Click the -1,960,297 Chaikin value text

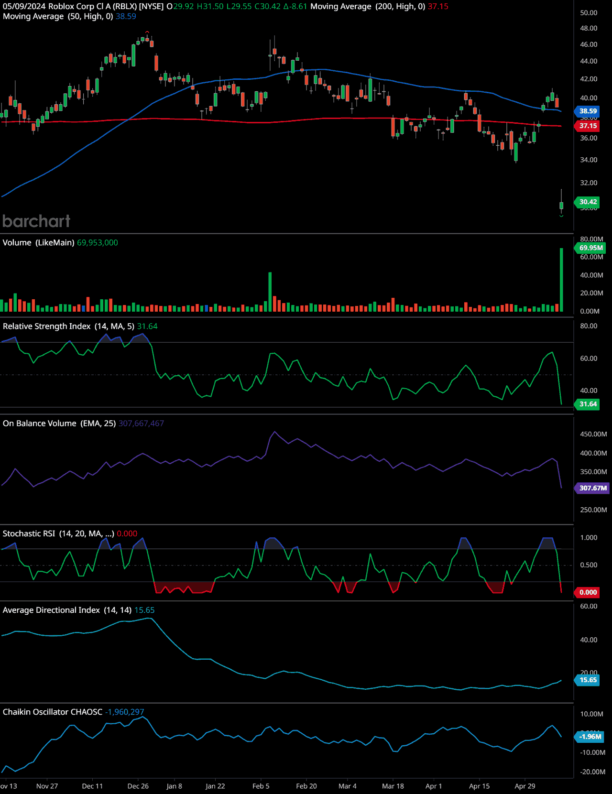pyautogui.click(x=124, y=712)
